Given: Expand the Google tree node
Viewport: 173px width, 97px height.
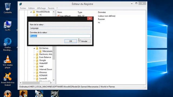Looking at the screenshot, I should (34, 60).
